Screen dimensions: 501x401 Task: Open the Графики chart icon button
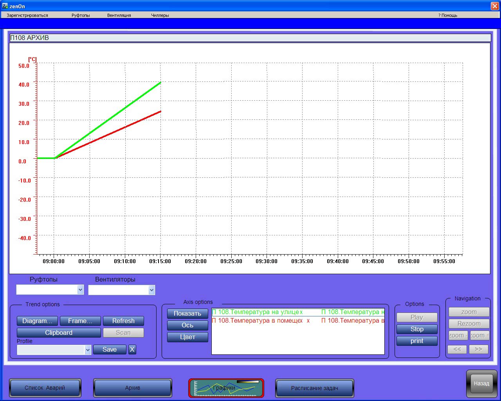(226, 388)
